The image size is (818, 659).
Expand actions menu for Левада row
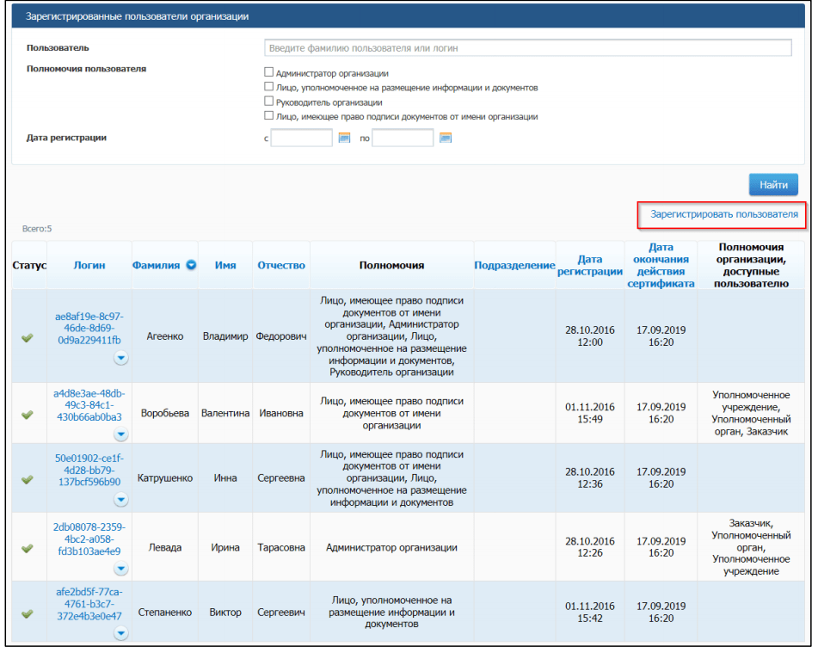pos(121,568)
